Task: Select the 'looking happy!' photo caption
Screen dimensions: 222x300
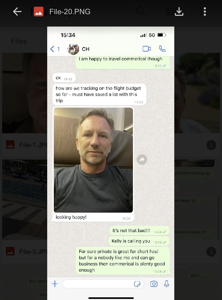Action: click(x=71, y=217)
